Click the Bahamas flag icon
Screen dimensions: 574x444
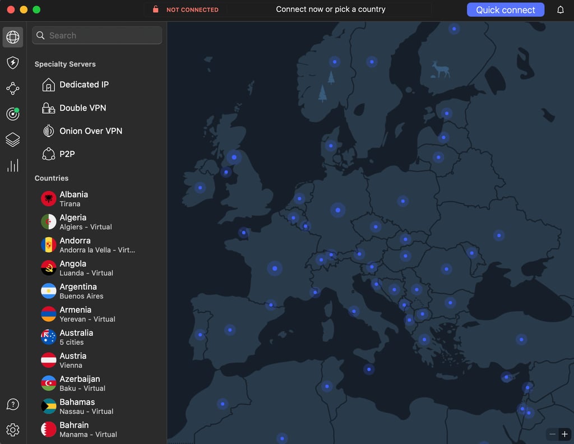[48, 406]
